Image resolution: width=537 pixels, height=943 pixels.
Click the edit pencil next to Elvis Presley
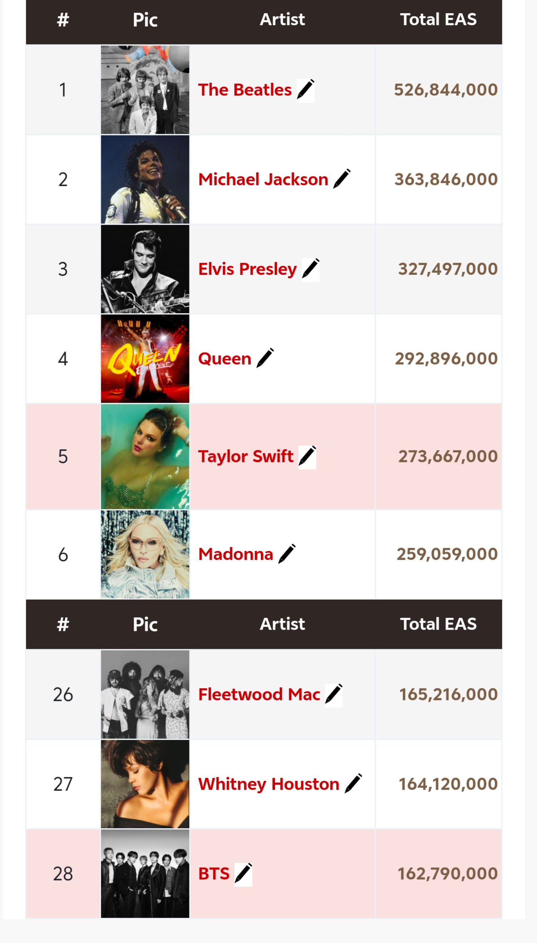[x=310, y=269]
